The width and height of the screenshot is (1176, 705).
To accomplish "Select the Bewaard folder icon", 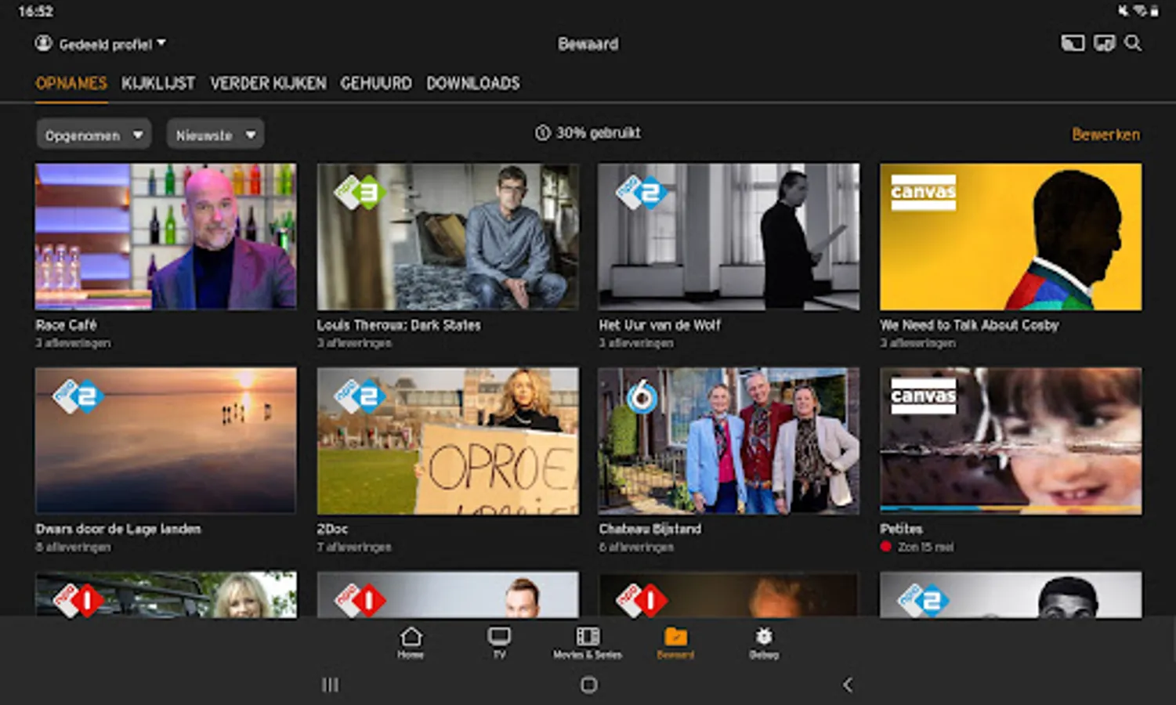I will pos(675,642).
